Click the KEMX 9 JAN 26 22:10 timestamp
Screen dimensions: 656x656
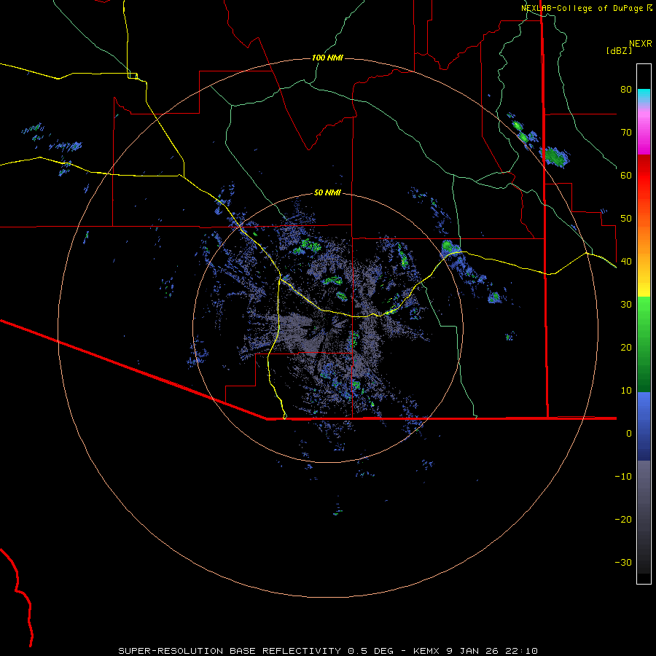475,651
